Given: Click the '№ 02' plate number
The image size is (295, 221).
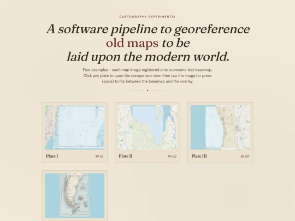Looking at the screenshot, I should pyautogui.click(x=172, y=157).
